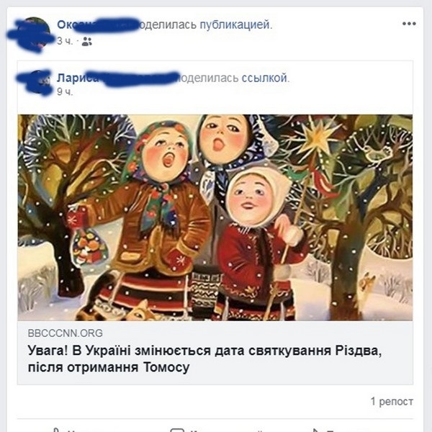
Task: Open the post via the '3 ч.' timestamp
Action: [x=65, y=41]
